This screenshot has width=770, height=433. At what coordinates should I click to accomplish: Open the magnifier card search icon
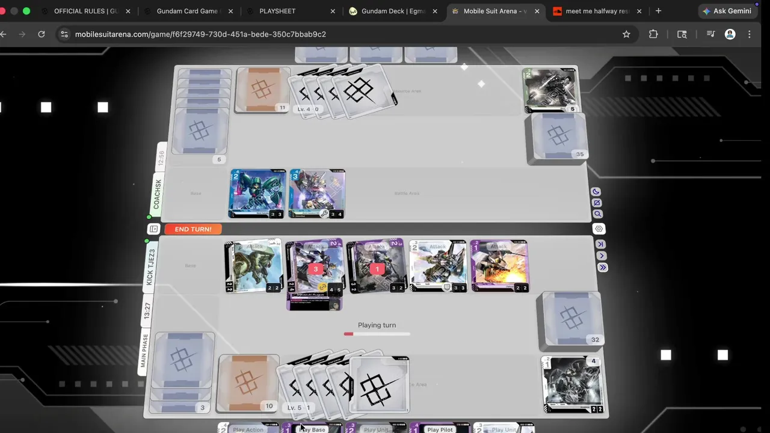pos(597,213)
